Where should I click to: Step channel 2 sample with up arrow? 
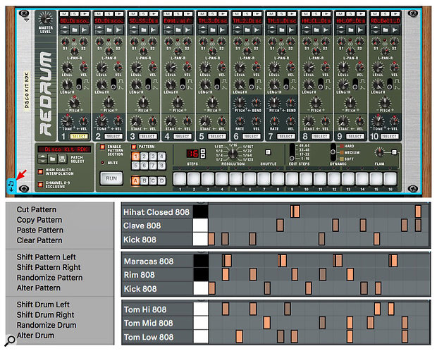[99, 28]
